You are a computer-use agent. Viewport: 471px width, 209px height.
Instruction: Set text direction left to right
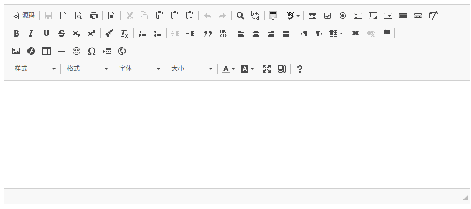304,33
